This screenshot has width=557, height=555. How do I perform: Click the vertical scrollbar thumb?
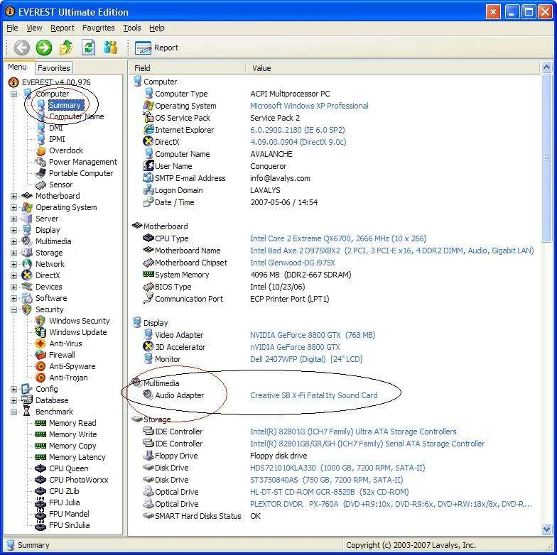click(x=546, y=158)
